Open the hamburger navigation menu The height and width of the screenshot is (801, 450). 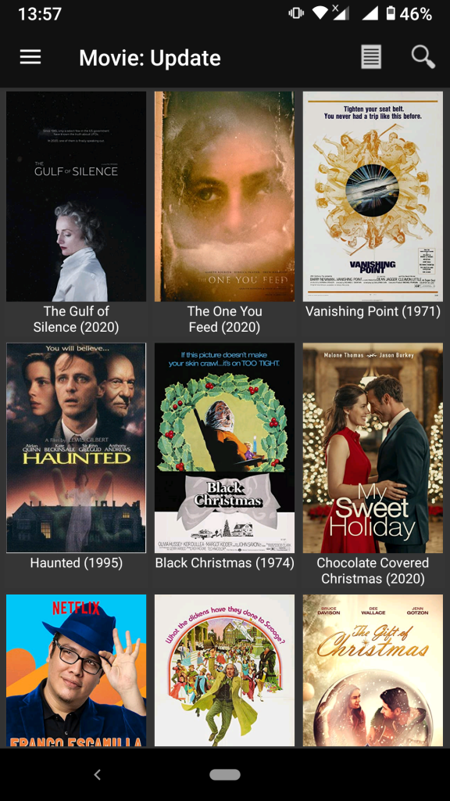(x=30, y=56)
